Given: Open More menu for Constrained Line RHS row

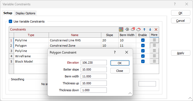Looking at the screenshot, I should 154,40.
